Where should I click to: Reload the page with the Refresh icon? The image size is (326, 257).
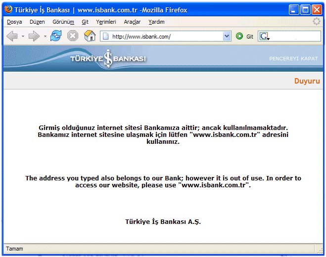(x=56, y=36)
